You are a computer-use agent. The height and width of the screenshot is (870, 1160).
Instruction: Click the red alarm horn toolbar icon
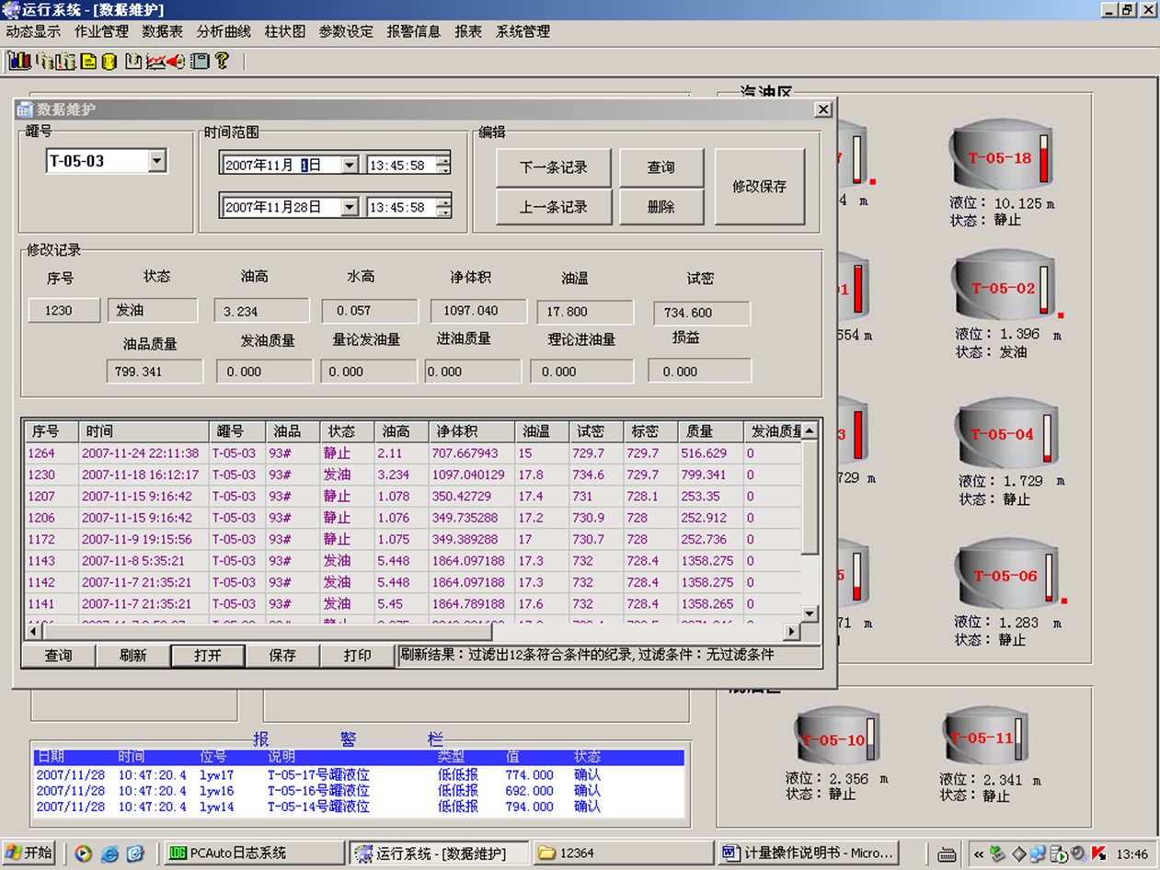(176, 62)
